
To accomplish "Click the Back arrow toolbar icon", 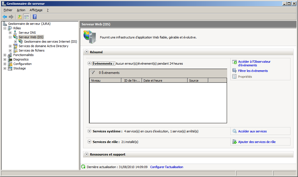I will click(x=5, y=17).
